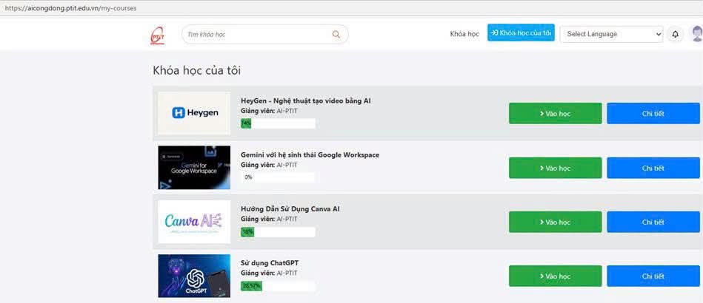Open the ChatGPT course thumbnail
The height and width of the screenshot is (303, 703).
click(193, 276)
